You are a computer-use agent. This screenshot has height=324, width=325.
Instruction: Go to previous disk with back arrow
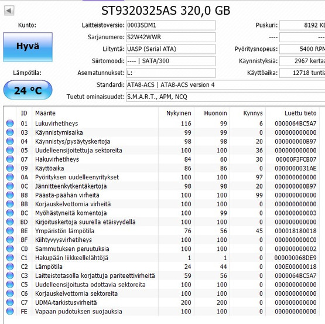9,11
